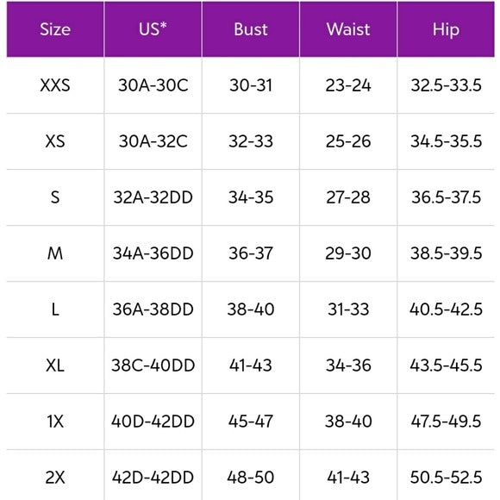Click the XL size label

[x=55, y=366]
